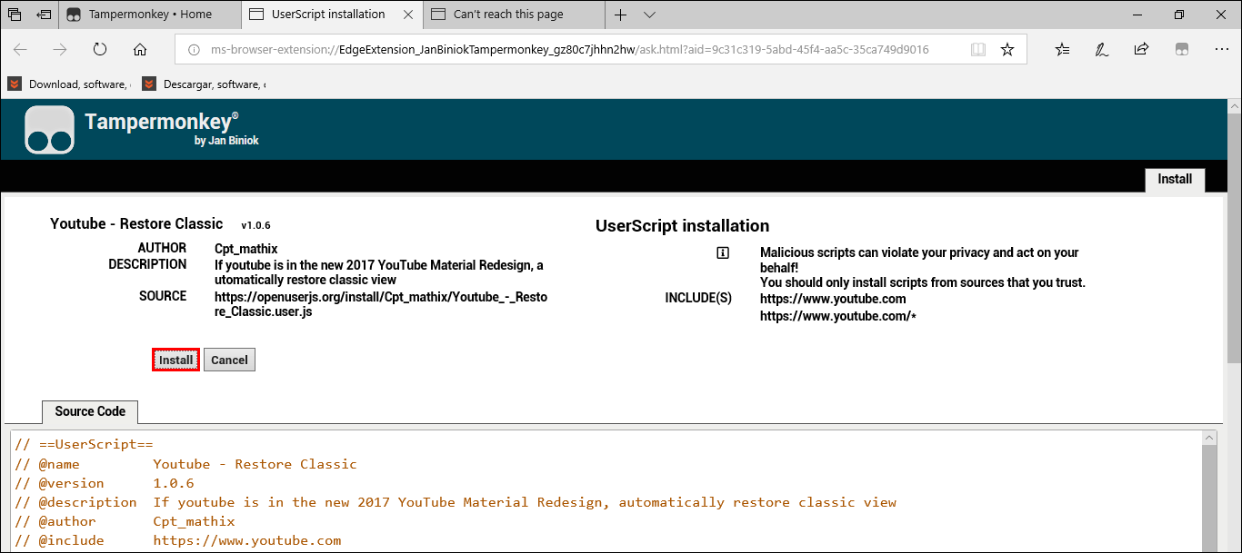Expand the tab previews chevron
This screenshot has height=553, width=1242.
pyautogui.click(x=649, y=15)
